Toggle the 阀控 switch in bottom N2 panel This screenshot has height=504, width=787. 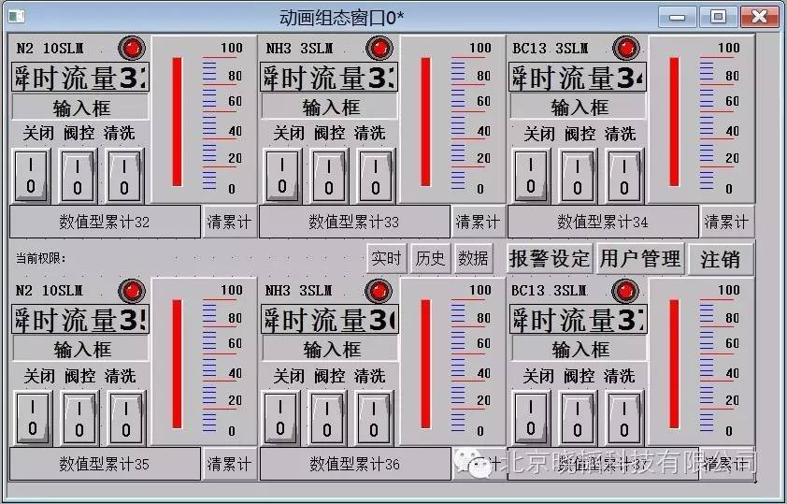[79, 417]
